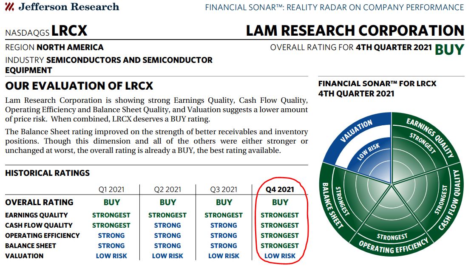This screenshot has width=471, height=268.
Task: Click the EARNINGS QUALITY row label
Action: [x=37, y=215]
